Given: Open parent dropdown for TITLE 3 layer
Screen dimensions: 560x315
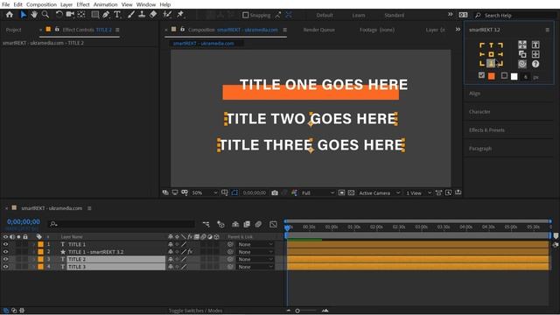Looking at the screenshot, I should click(x=255, y=267).
